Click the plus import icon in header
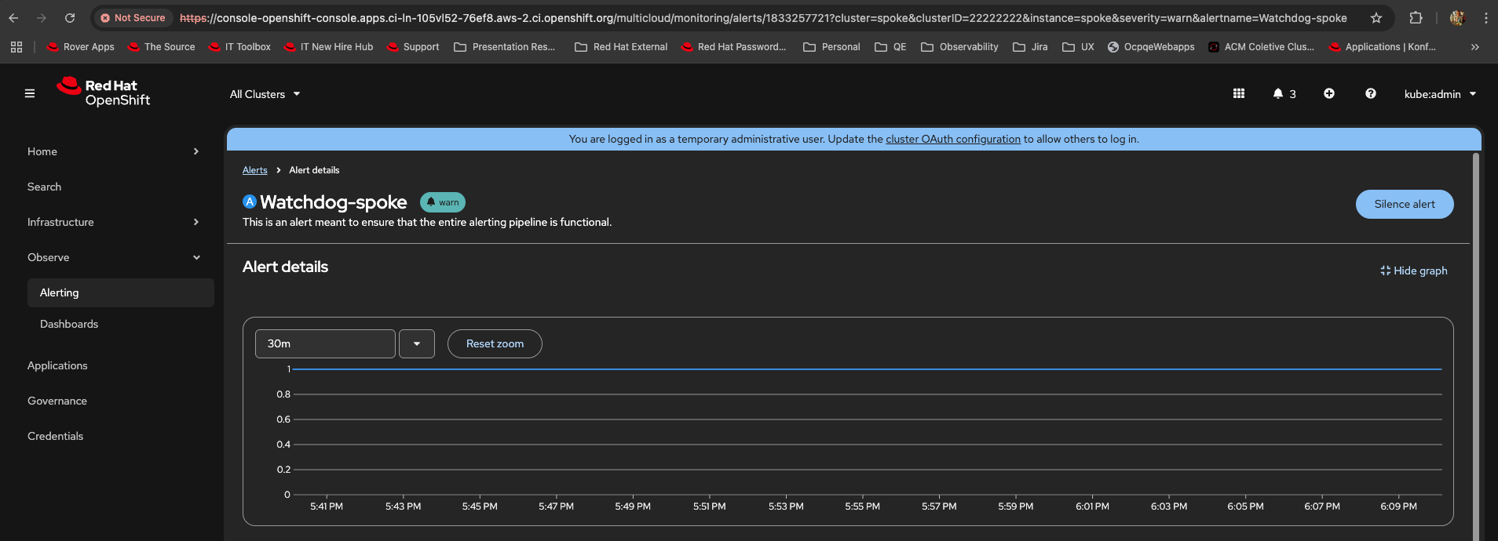Screen dimensions: 1498x541 click(x=1328, y=93)
